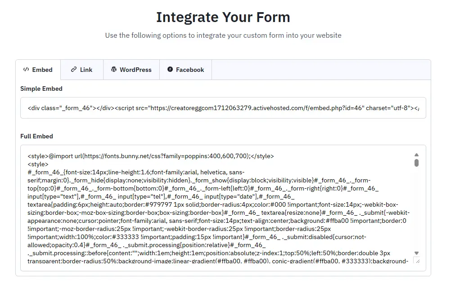451x288 pixels.
Task: Click inside the Full Embed code area
Action: click(216, 202)
